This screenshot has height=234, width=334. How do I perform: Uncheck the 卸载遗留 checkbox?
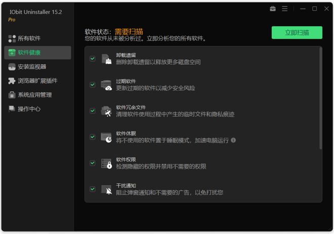[x=93, y=58]
